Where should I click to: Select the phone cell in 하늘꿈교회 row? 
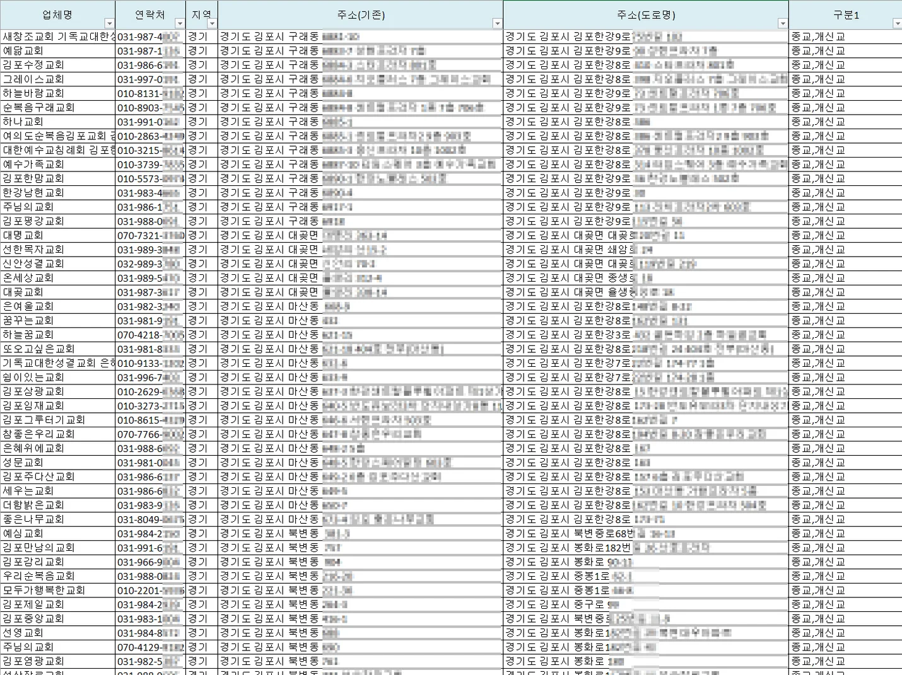150,335
